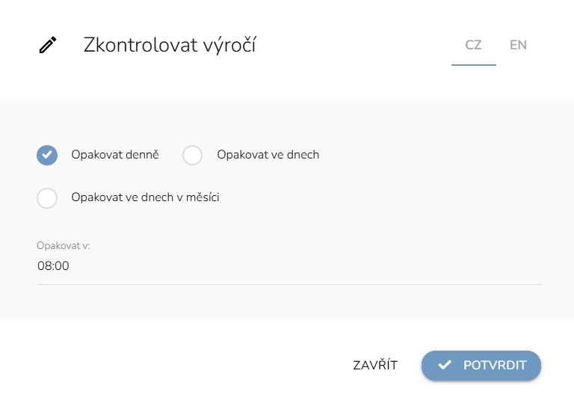The image size is (574, 403).
Task: Switch to the CZ language tab
Action: [473, 45]
